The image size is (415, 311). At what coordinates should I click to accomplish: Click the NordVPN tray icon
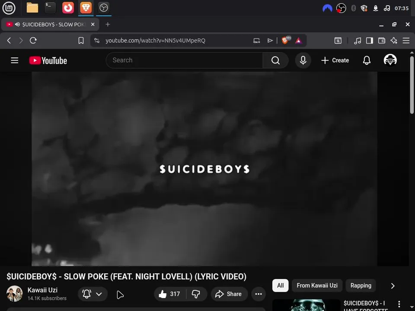[327, 9]
